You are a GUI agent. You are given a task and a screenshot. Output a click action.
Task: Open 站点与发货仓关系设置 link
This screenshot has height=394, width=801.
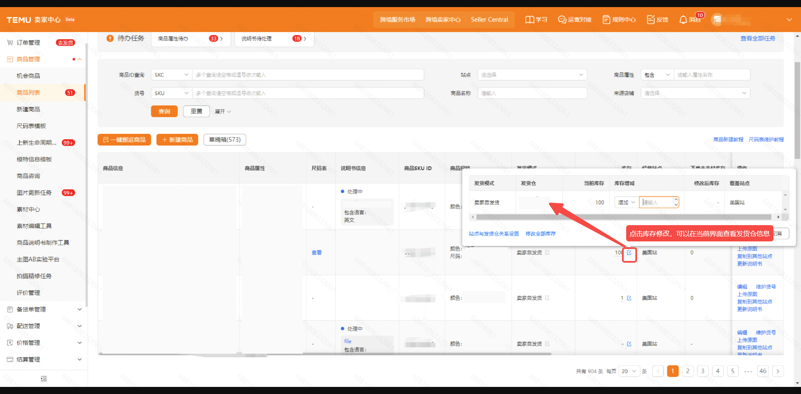[494, 234]
